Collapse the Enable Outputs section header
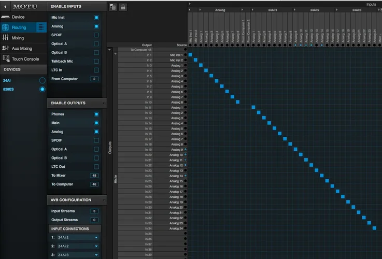This screenshot has height=259, width=382. click(x=77, y=103)
